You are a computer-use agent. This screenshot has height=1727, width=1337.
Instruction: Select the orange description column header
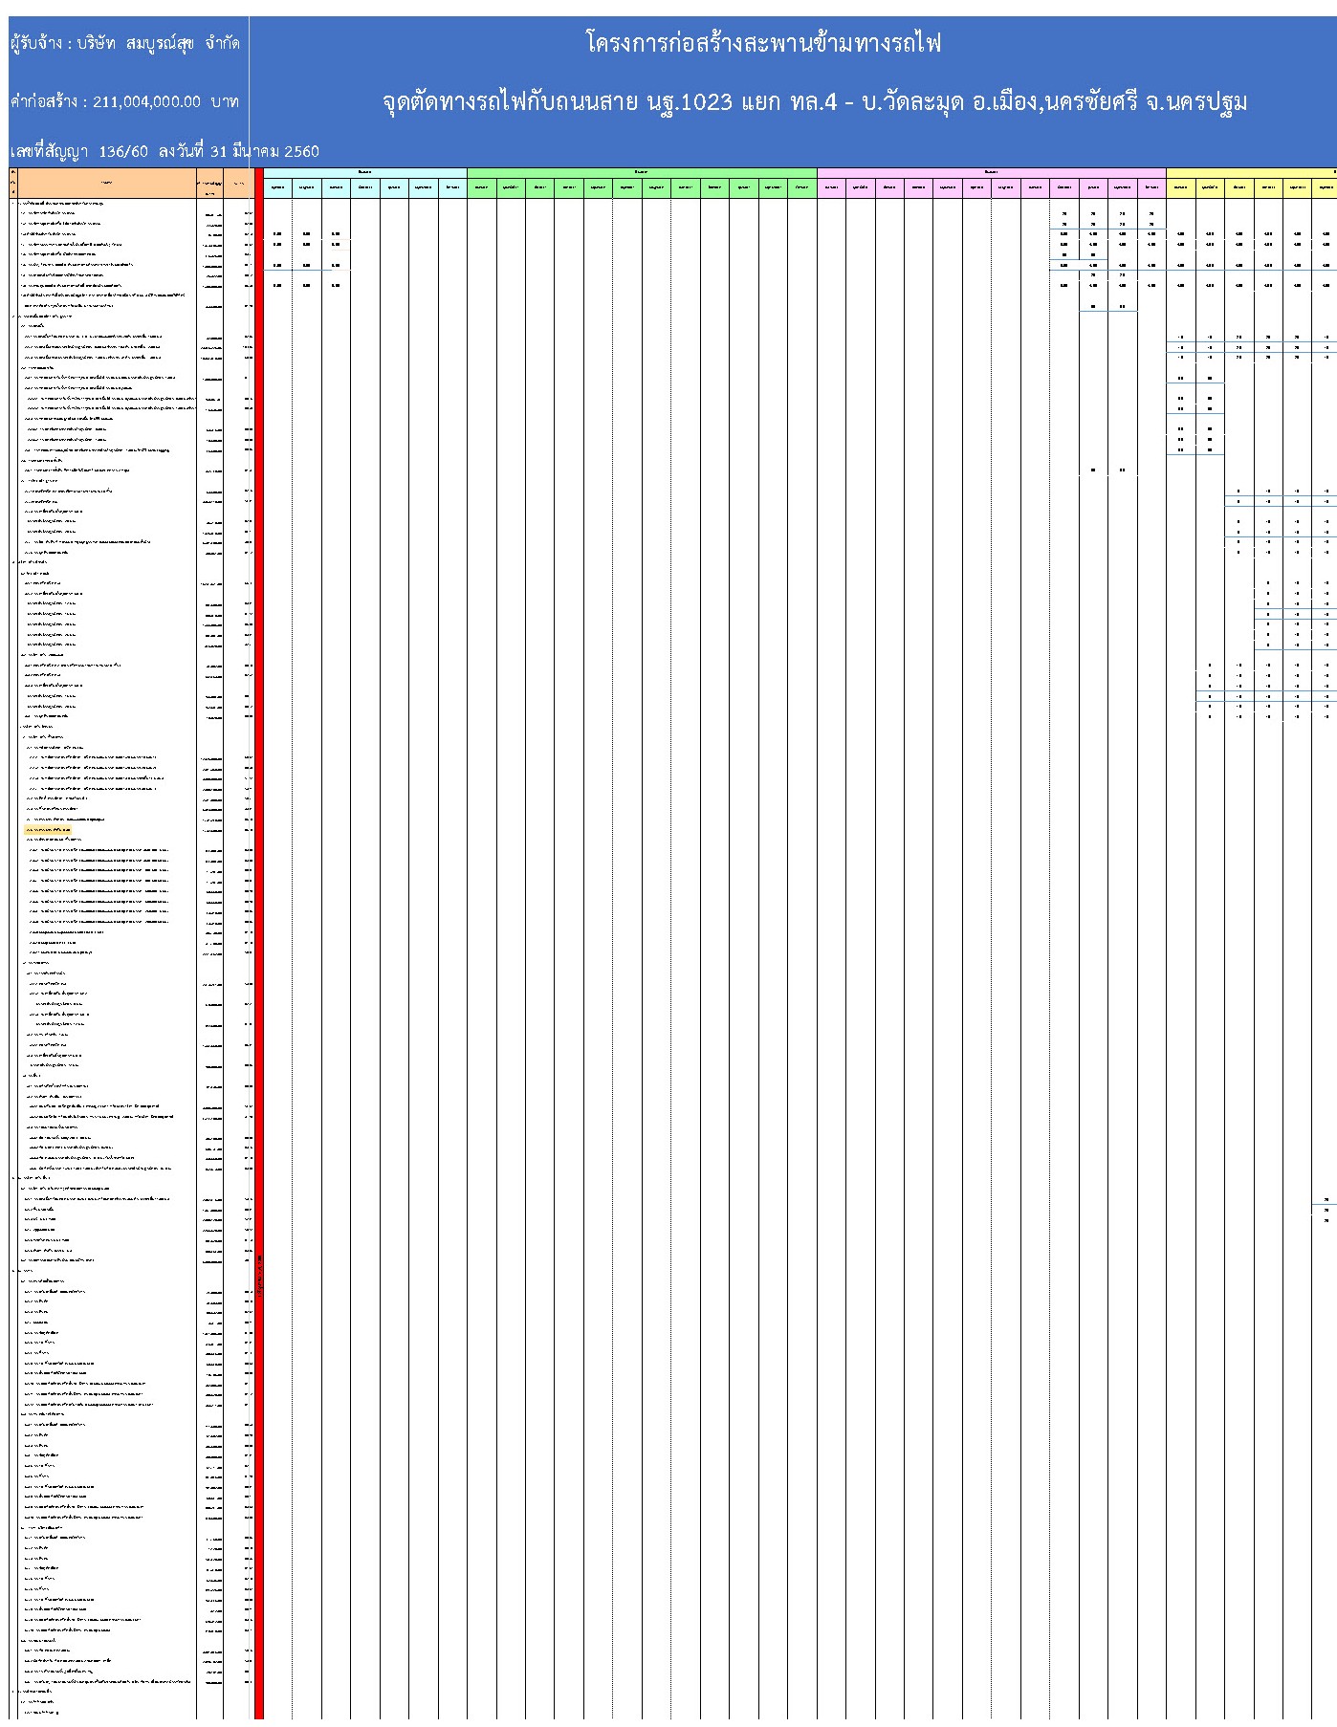tap(106, 182)
